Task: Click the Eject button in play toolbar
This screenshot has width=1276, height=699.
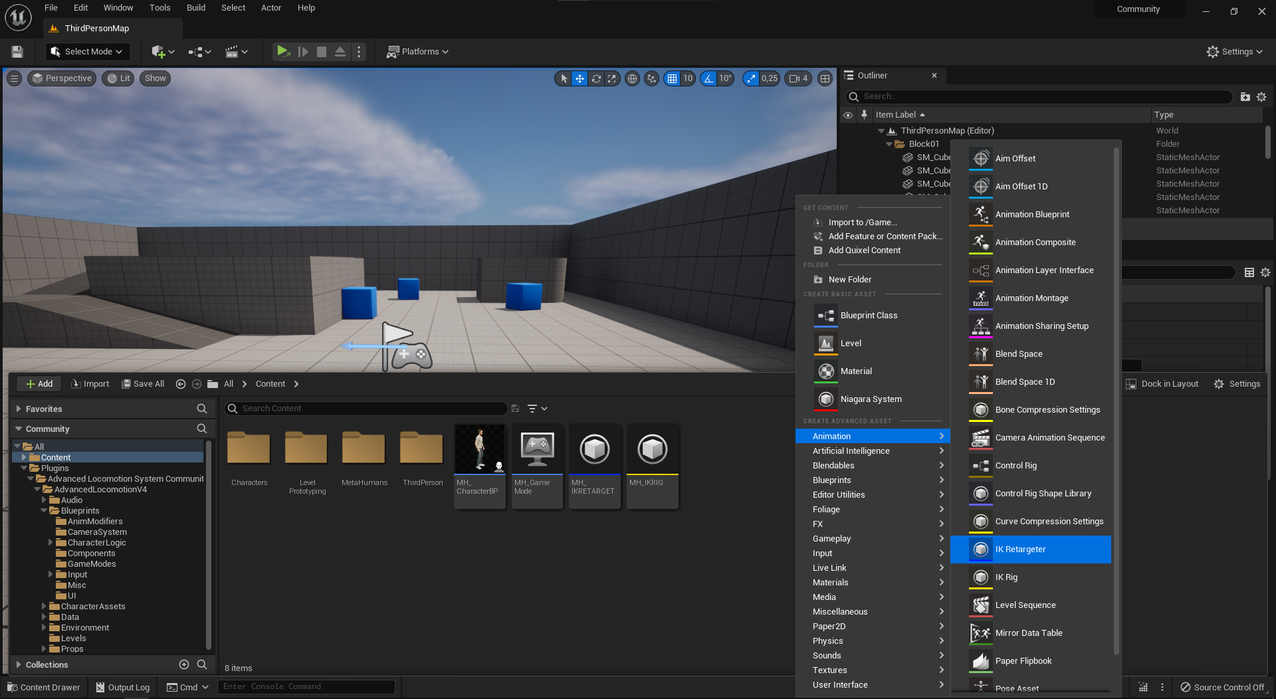Action: tap(340, 52)
